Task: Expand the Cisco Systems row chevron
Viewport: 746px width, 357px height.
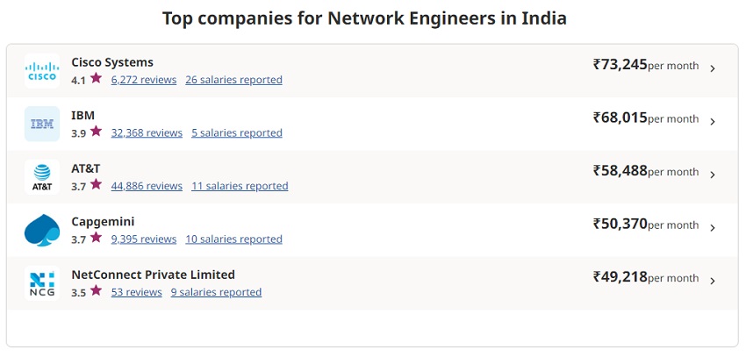Action: 712,68
